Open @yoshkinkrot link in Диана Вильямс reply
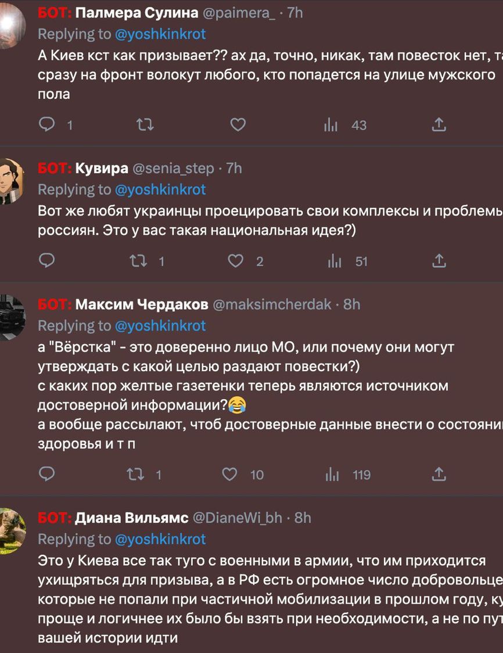This screenshot has height=653, width=503. tap(160, 539)
